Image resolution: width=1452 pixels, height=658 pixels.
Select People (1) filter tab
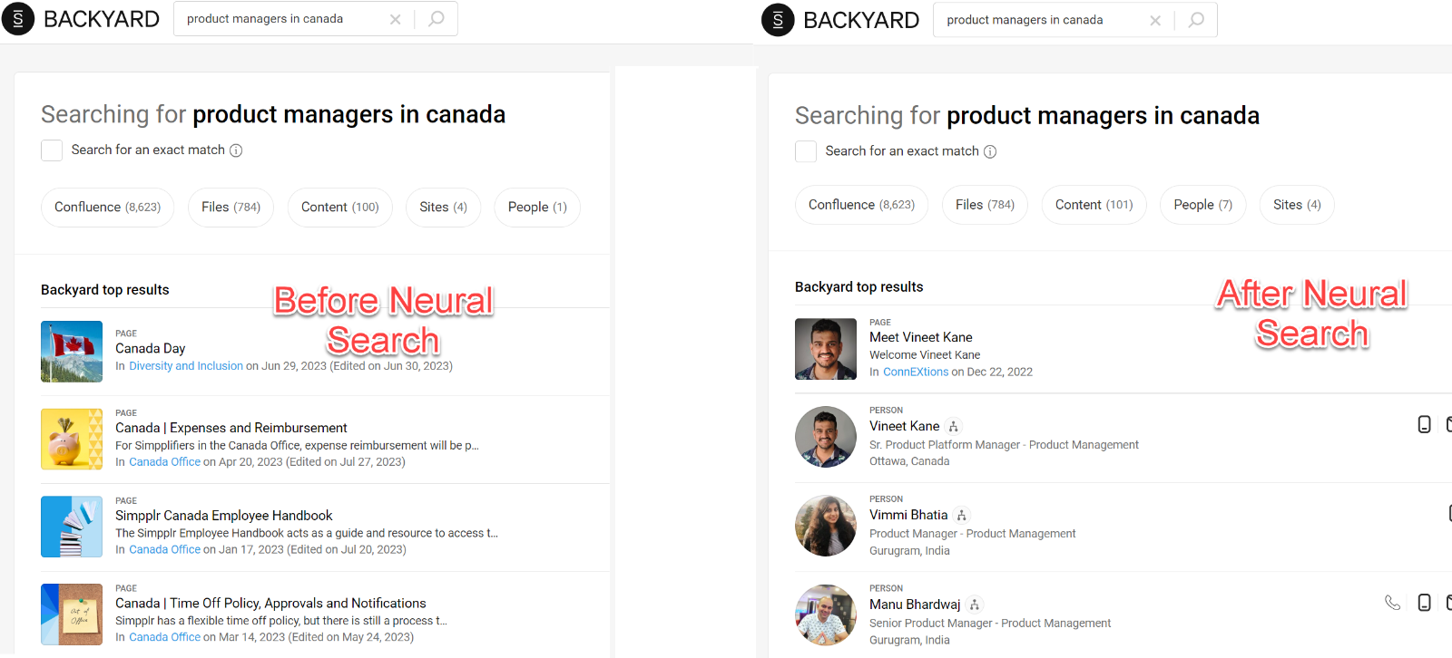(x=537, y=208)
